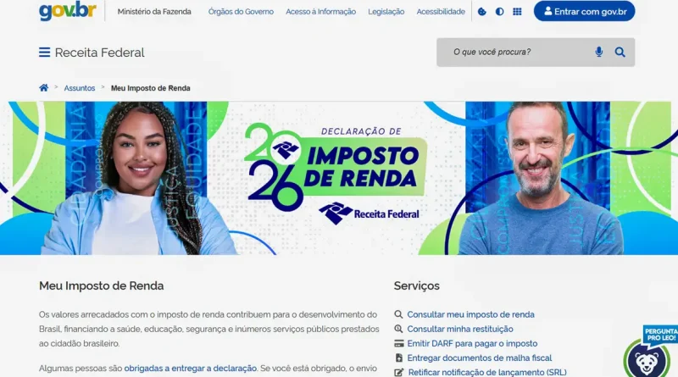Click the microphone voice search icon
Screen dimensions: 678x377
(599, 53)
